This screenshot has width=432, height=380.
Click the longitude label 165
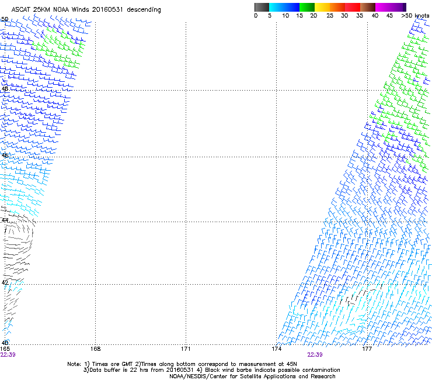(5, 349)
